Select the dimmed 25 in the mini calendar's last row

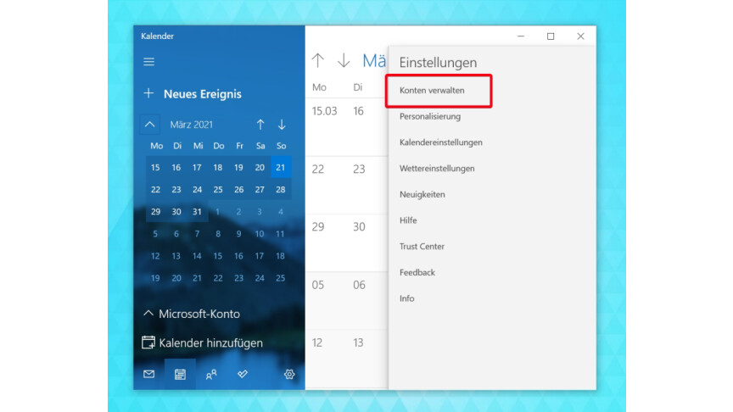point(281,278)
